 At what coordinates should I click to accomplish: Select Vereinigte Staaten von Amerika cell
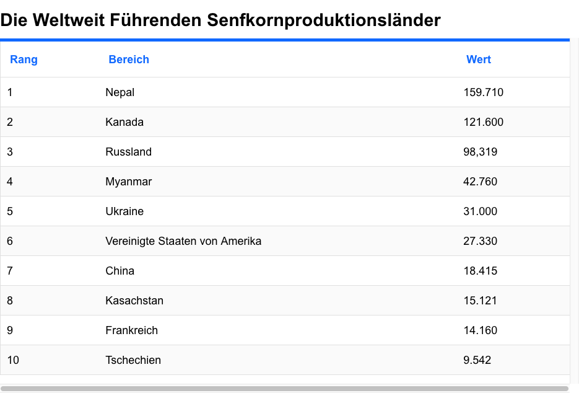183,241
